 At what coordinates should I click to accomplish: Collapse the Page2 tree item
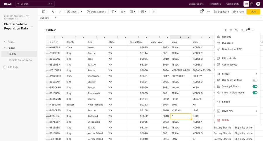(x=5, y=48)
